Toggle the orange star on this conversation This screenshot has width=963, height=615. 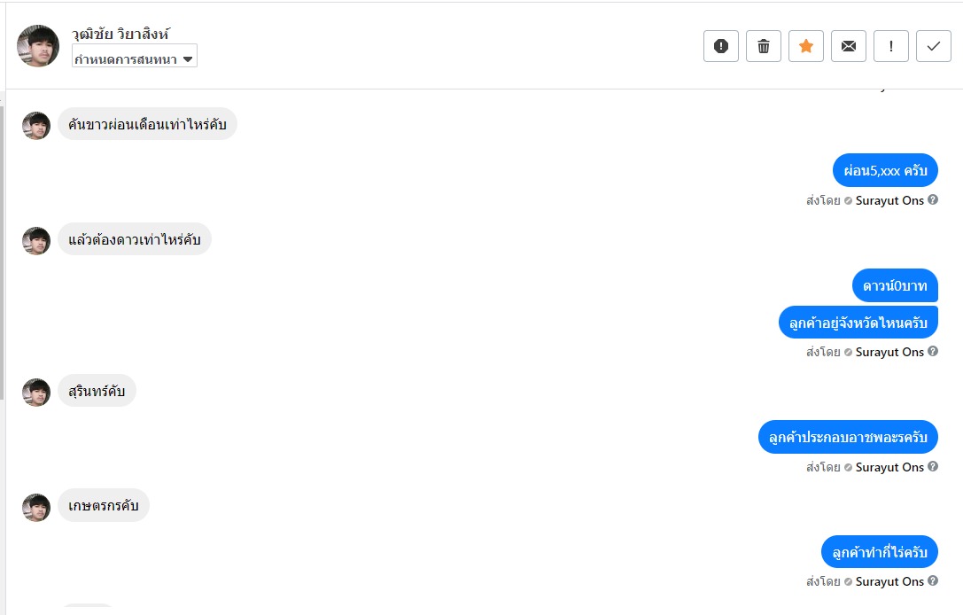point(805,46)
